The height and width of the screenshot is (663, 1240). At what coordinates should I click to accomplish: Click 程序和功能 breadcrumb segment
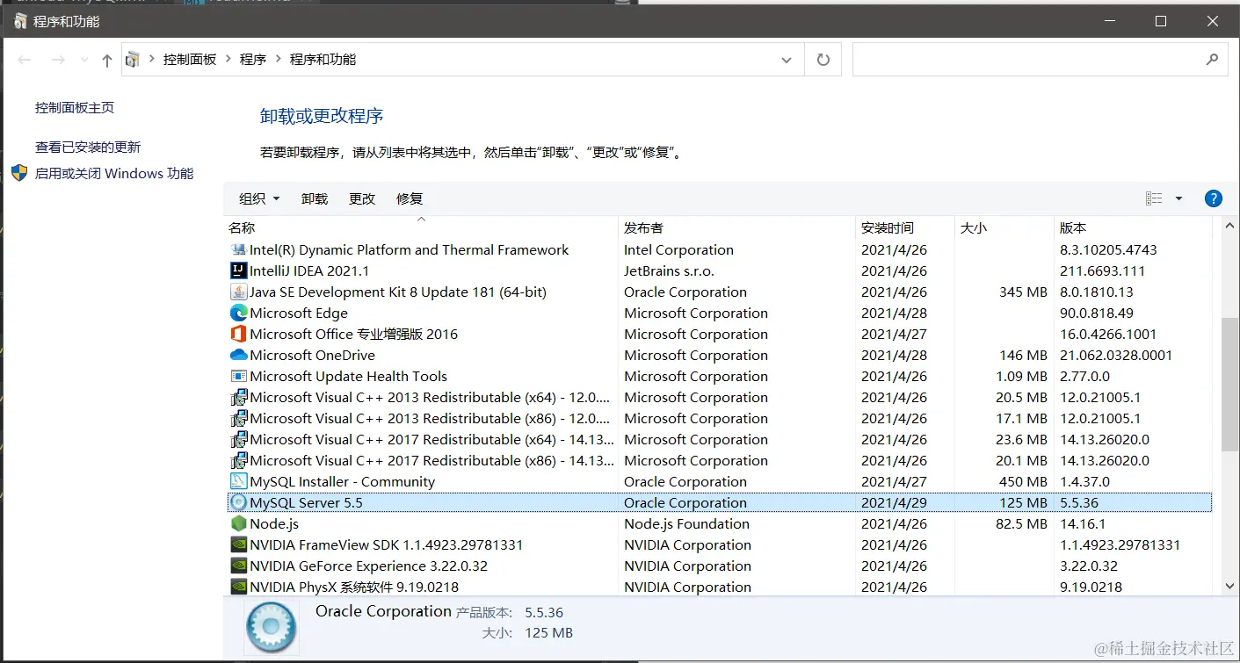click(x=323, y=59)
